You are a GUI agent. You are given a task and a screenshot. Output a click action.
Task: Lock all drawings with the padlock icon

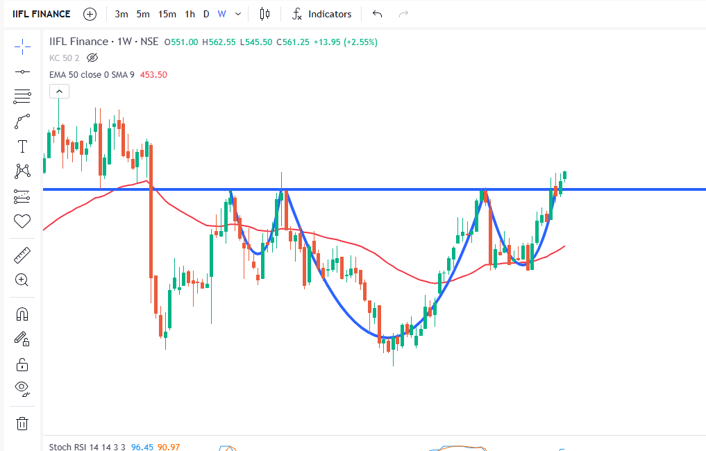(x=22, y=364)
